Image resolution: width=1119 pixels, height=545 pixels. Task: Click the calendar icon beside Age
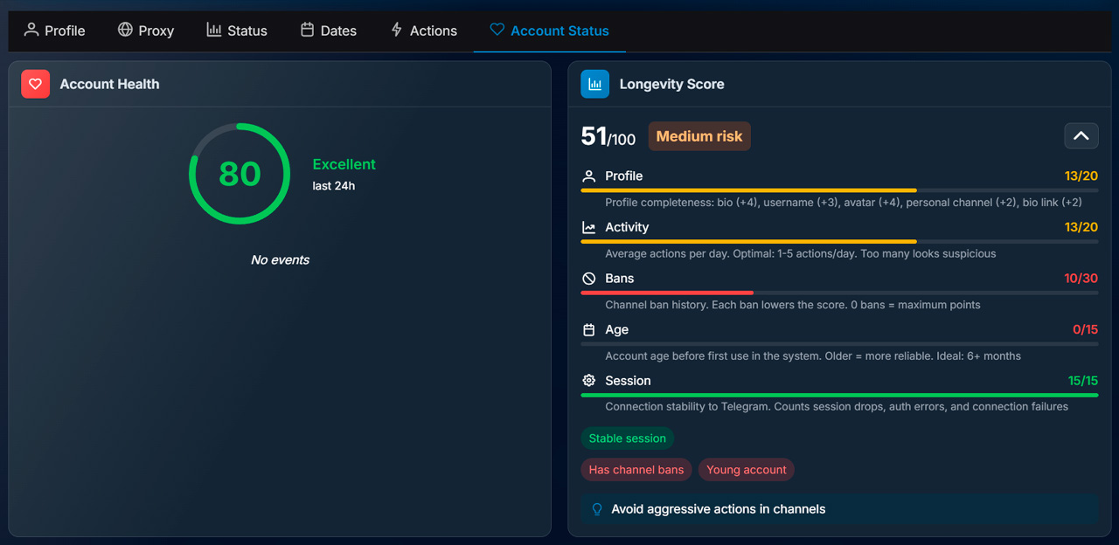[589, 330]
